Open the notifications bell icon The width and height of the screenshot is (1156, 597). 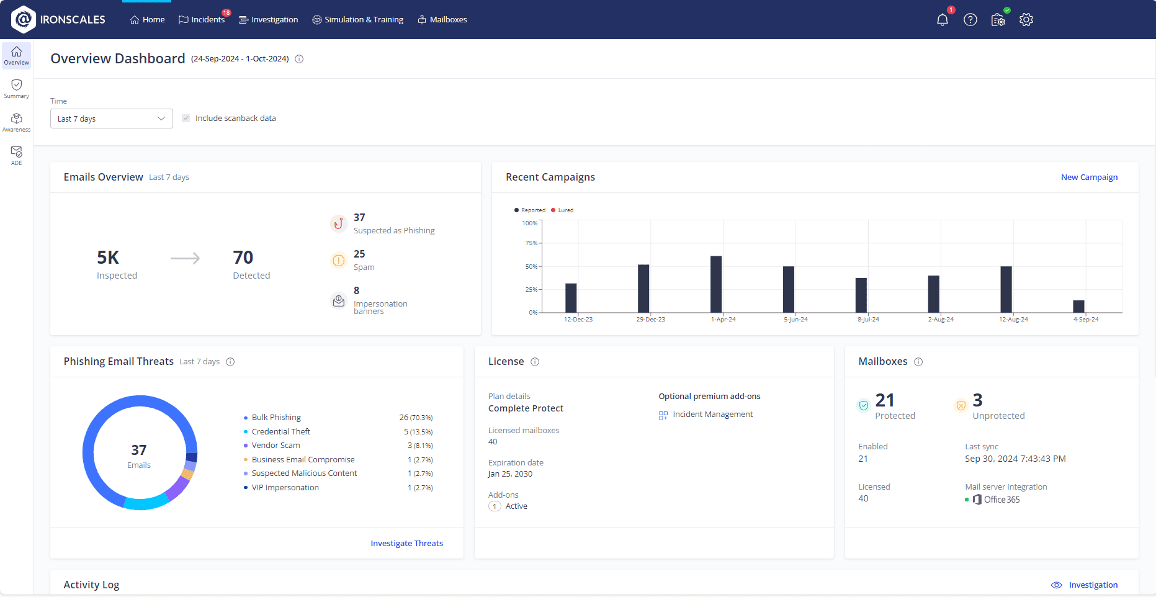point(942,20)
